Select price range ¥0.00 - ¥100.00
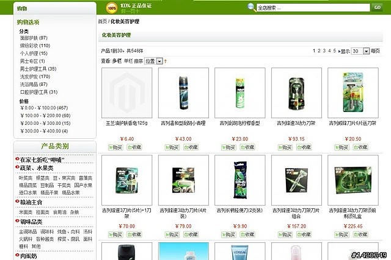This screenshot has width=391, height=260. (x=44, y=108)
